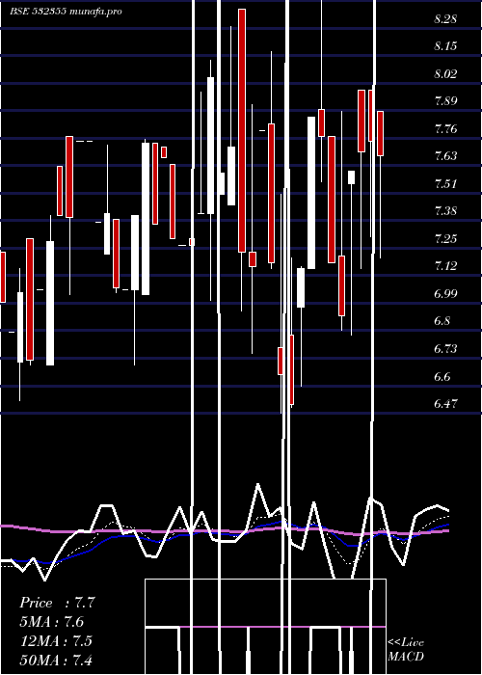Screen dimensions: 482x675
Task: Click the 7.89 price axis label
Action: point(445,101)
